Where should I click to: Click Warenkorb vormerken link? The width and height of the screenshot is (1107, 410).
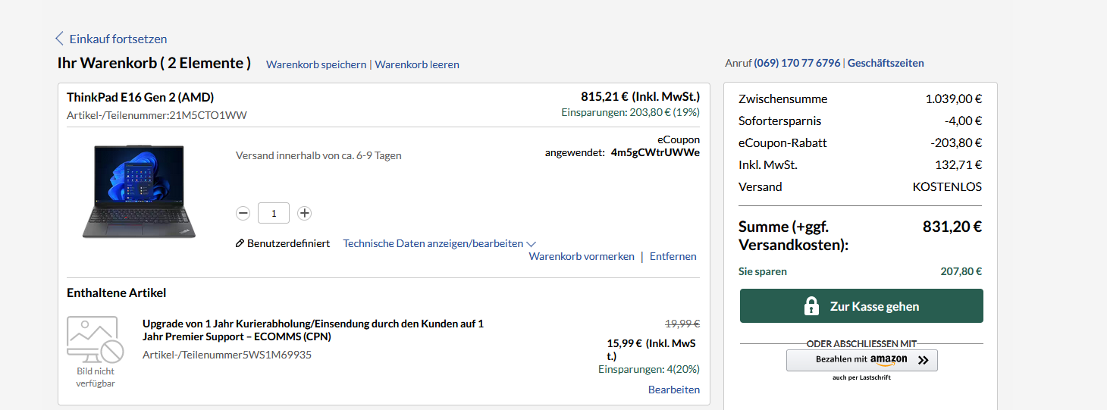tap(582, 256)
